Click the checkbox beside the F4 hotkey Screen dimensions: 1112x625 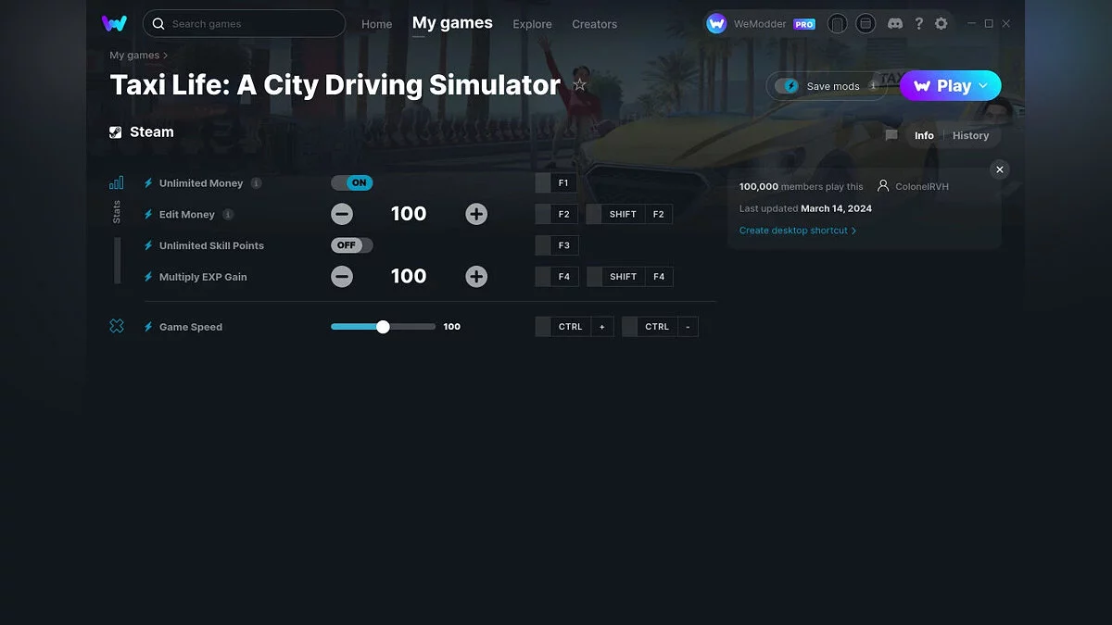pyautogui.click(x=543, y=276)
